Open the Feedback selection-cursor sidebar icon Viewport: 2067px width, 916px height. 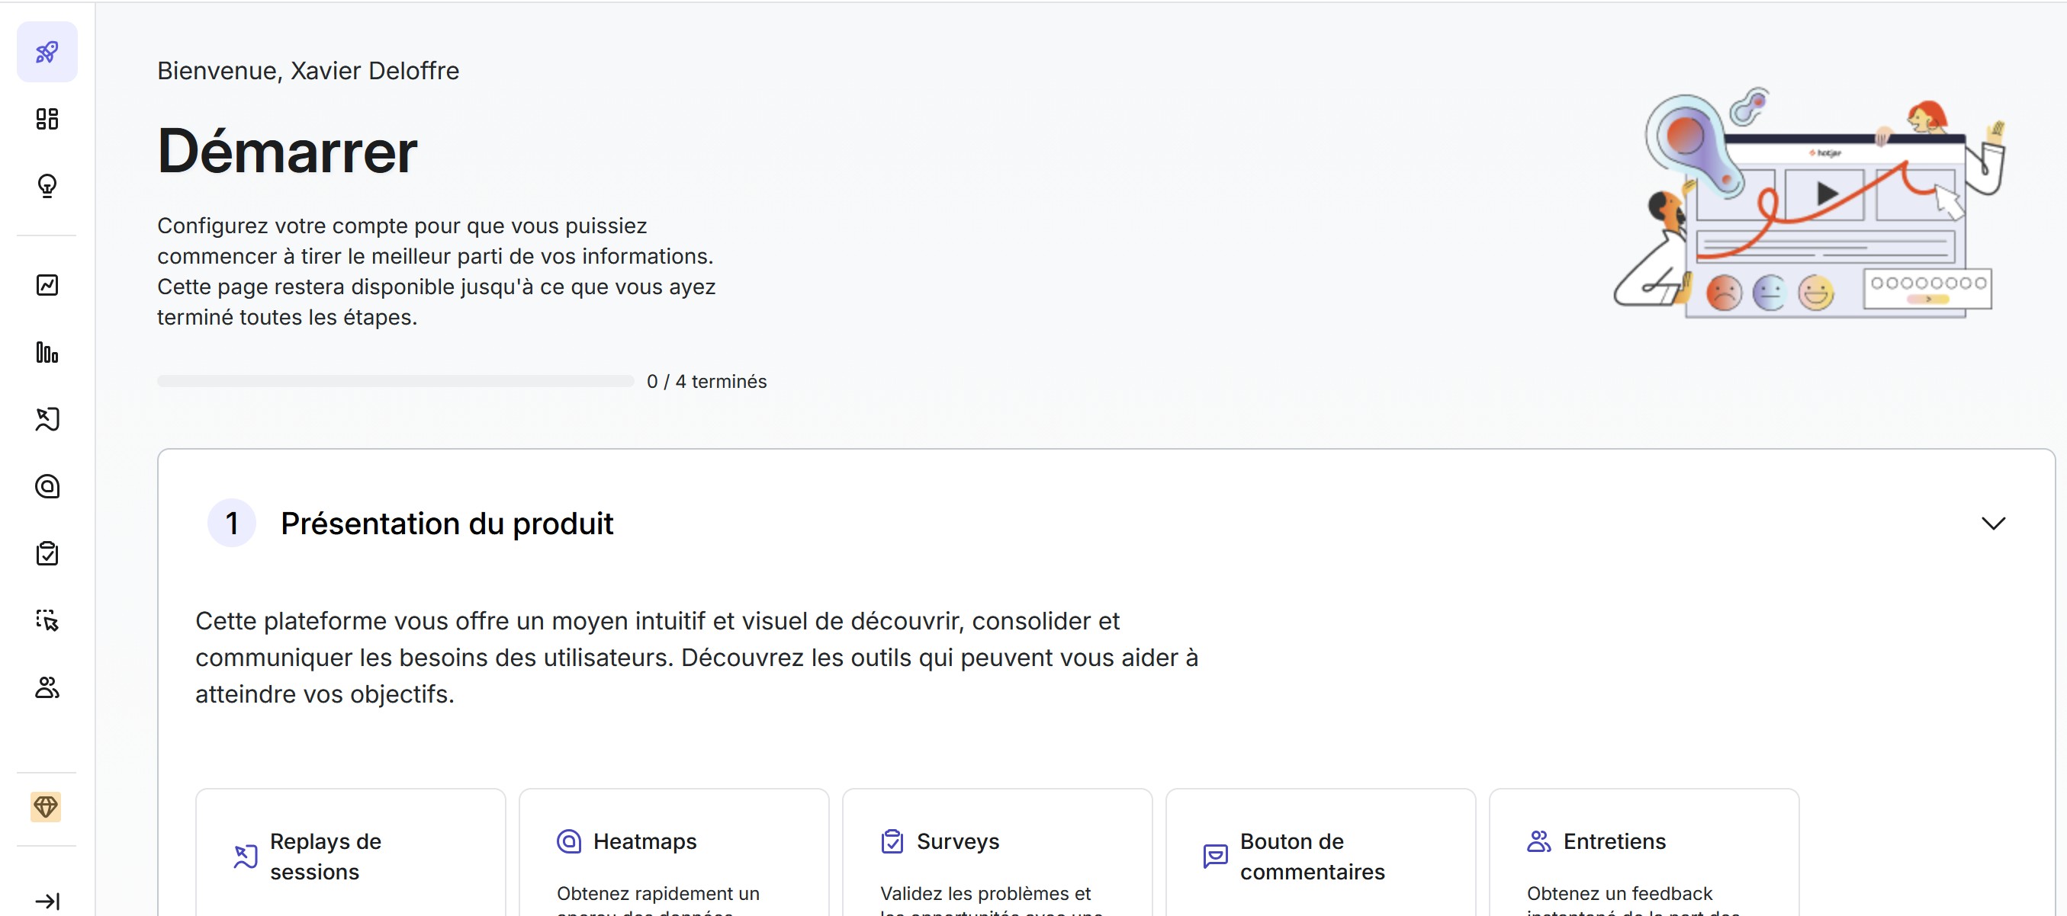(47, 620)
